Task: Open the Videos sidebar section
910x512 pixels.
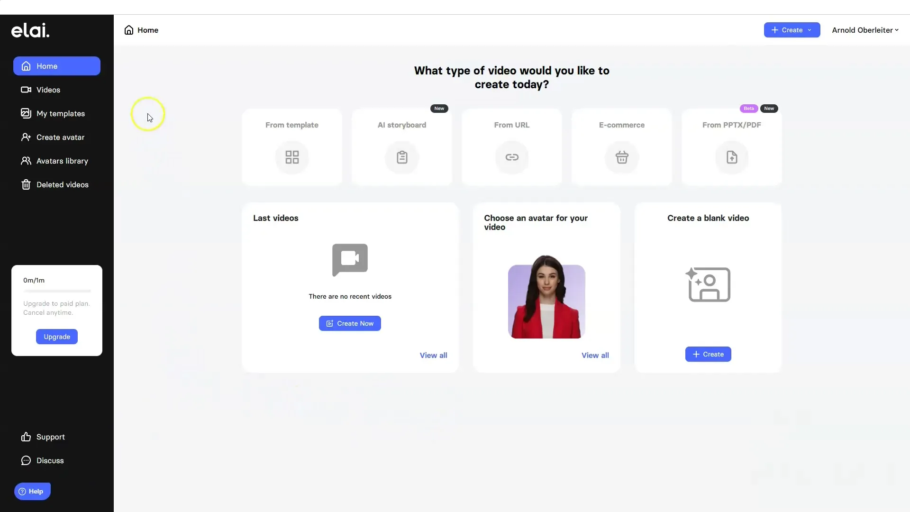Action: pyautogui.click(x=48, y=90)
